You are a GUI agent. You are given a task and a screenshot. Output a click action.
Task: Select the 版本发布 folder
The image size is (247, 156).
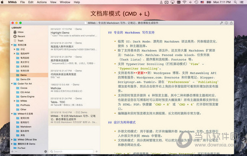click(x=24, y=131)
